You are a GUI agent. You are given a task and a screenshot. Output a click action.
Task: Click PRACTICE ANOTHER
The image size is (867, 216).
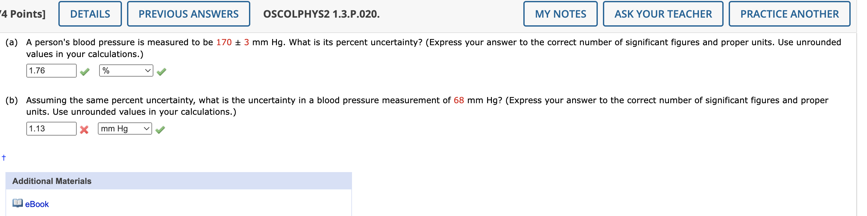pyautogui.click(x=789, y=14)
